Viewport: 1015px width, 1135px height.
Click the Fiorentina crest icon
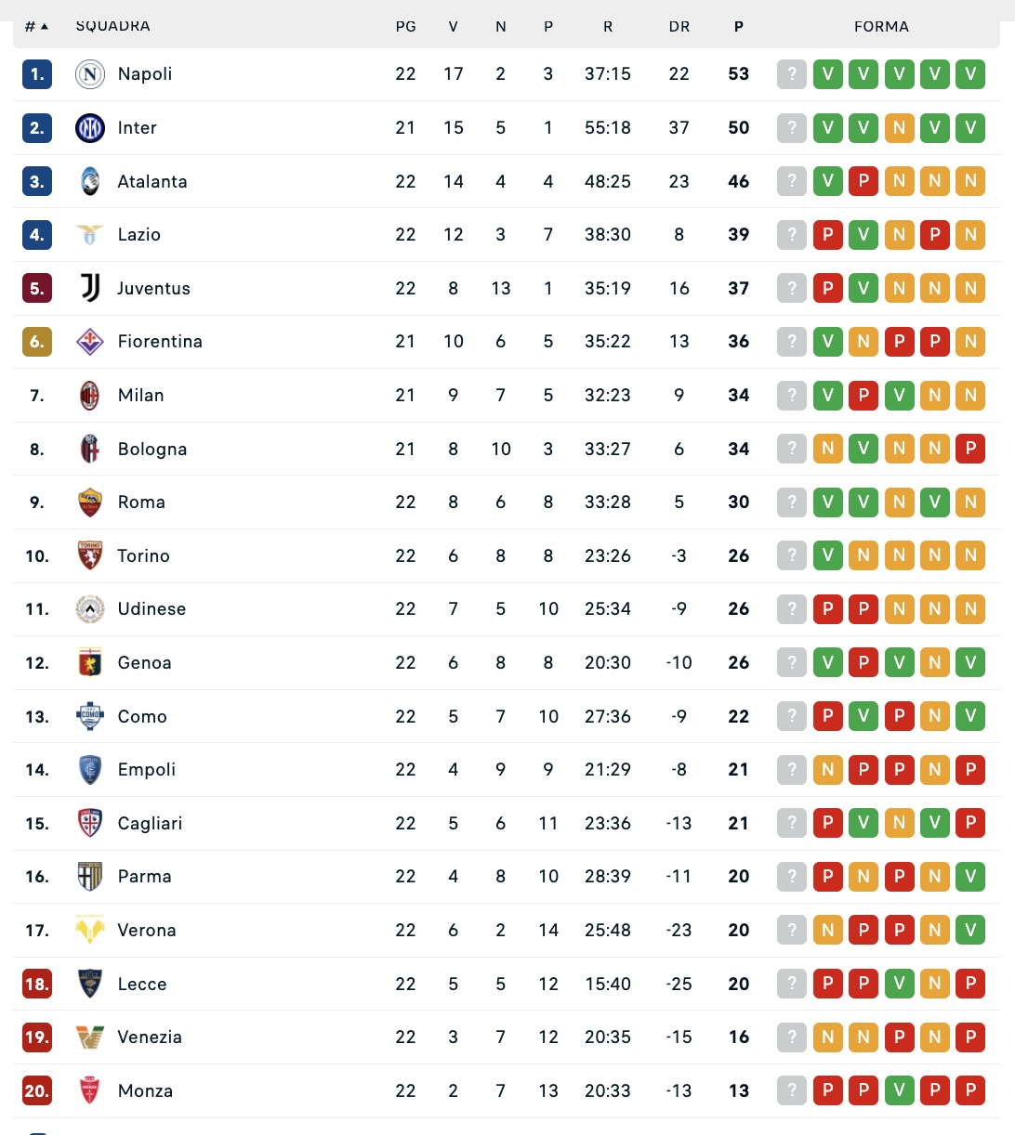(x=90, y=342)
